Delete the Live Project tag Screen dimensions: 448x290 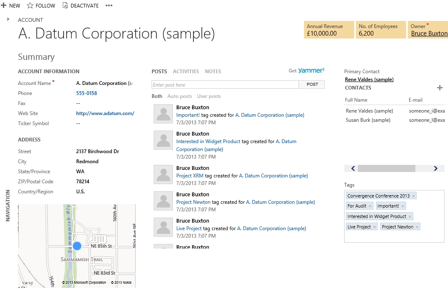pos(374,227)
